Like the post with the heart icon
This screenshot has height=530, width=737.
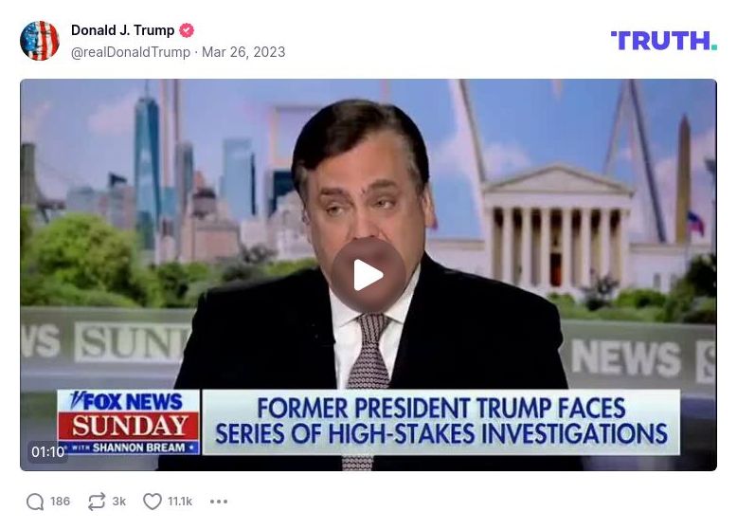coord(153,502)
